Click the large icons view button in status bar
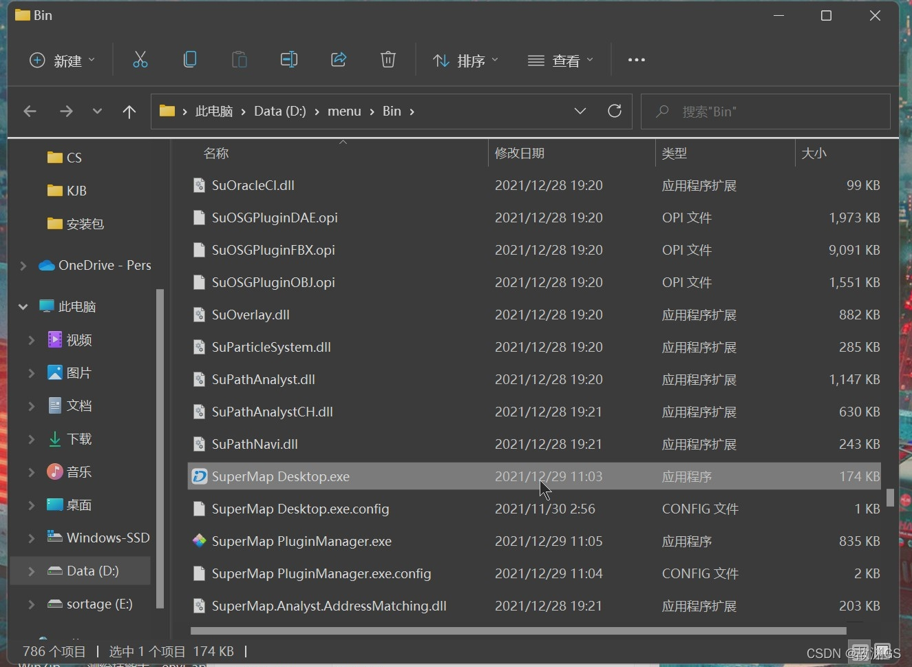912x667 pixels. click(883, 650)
